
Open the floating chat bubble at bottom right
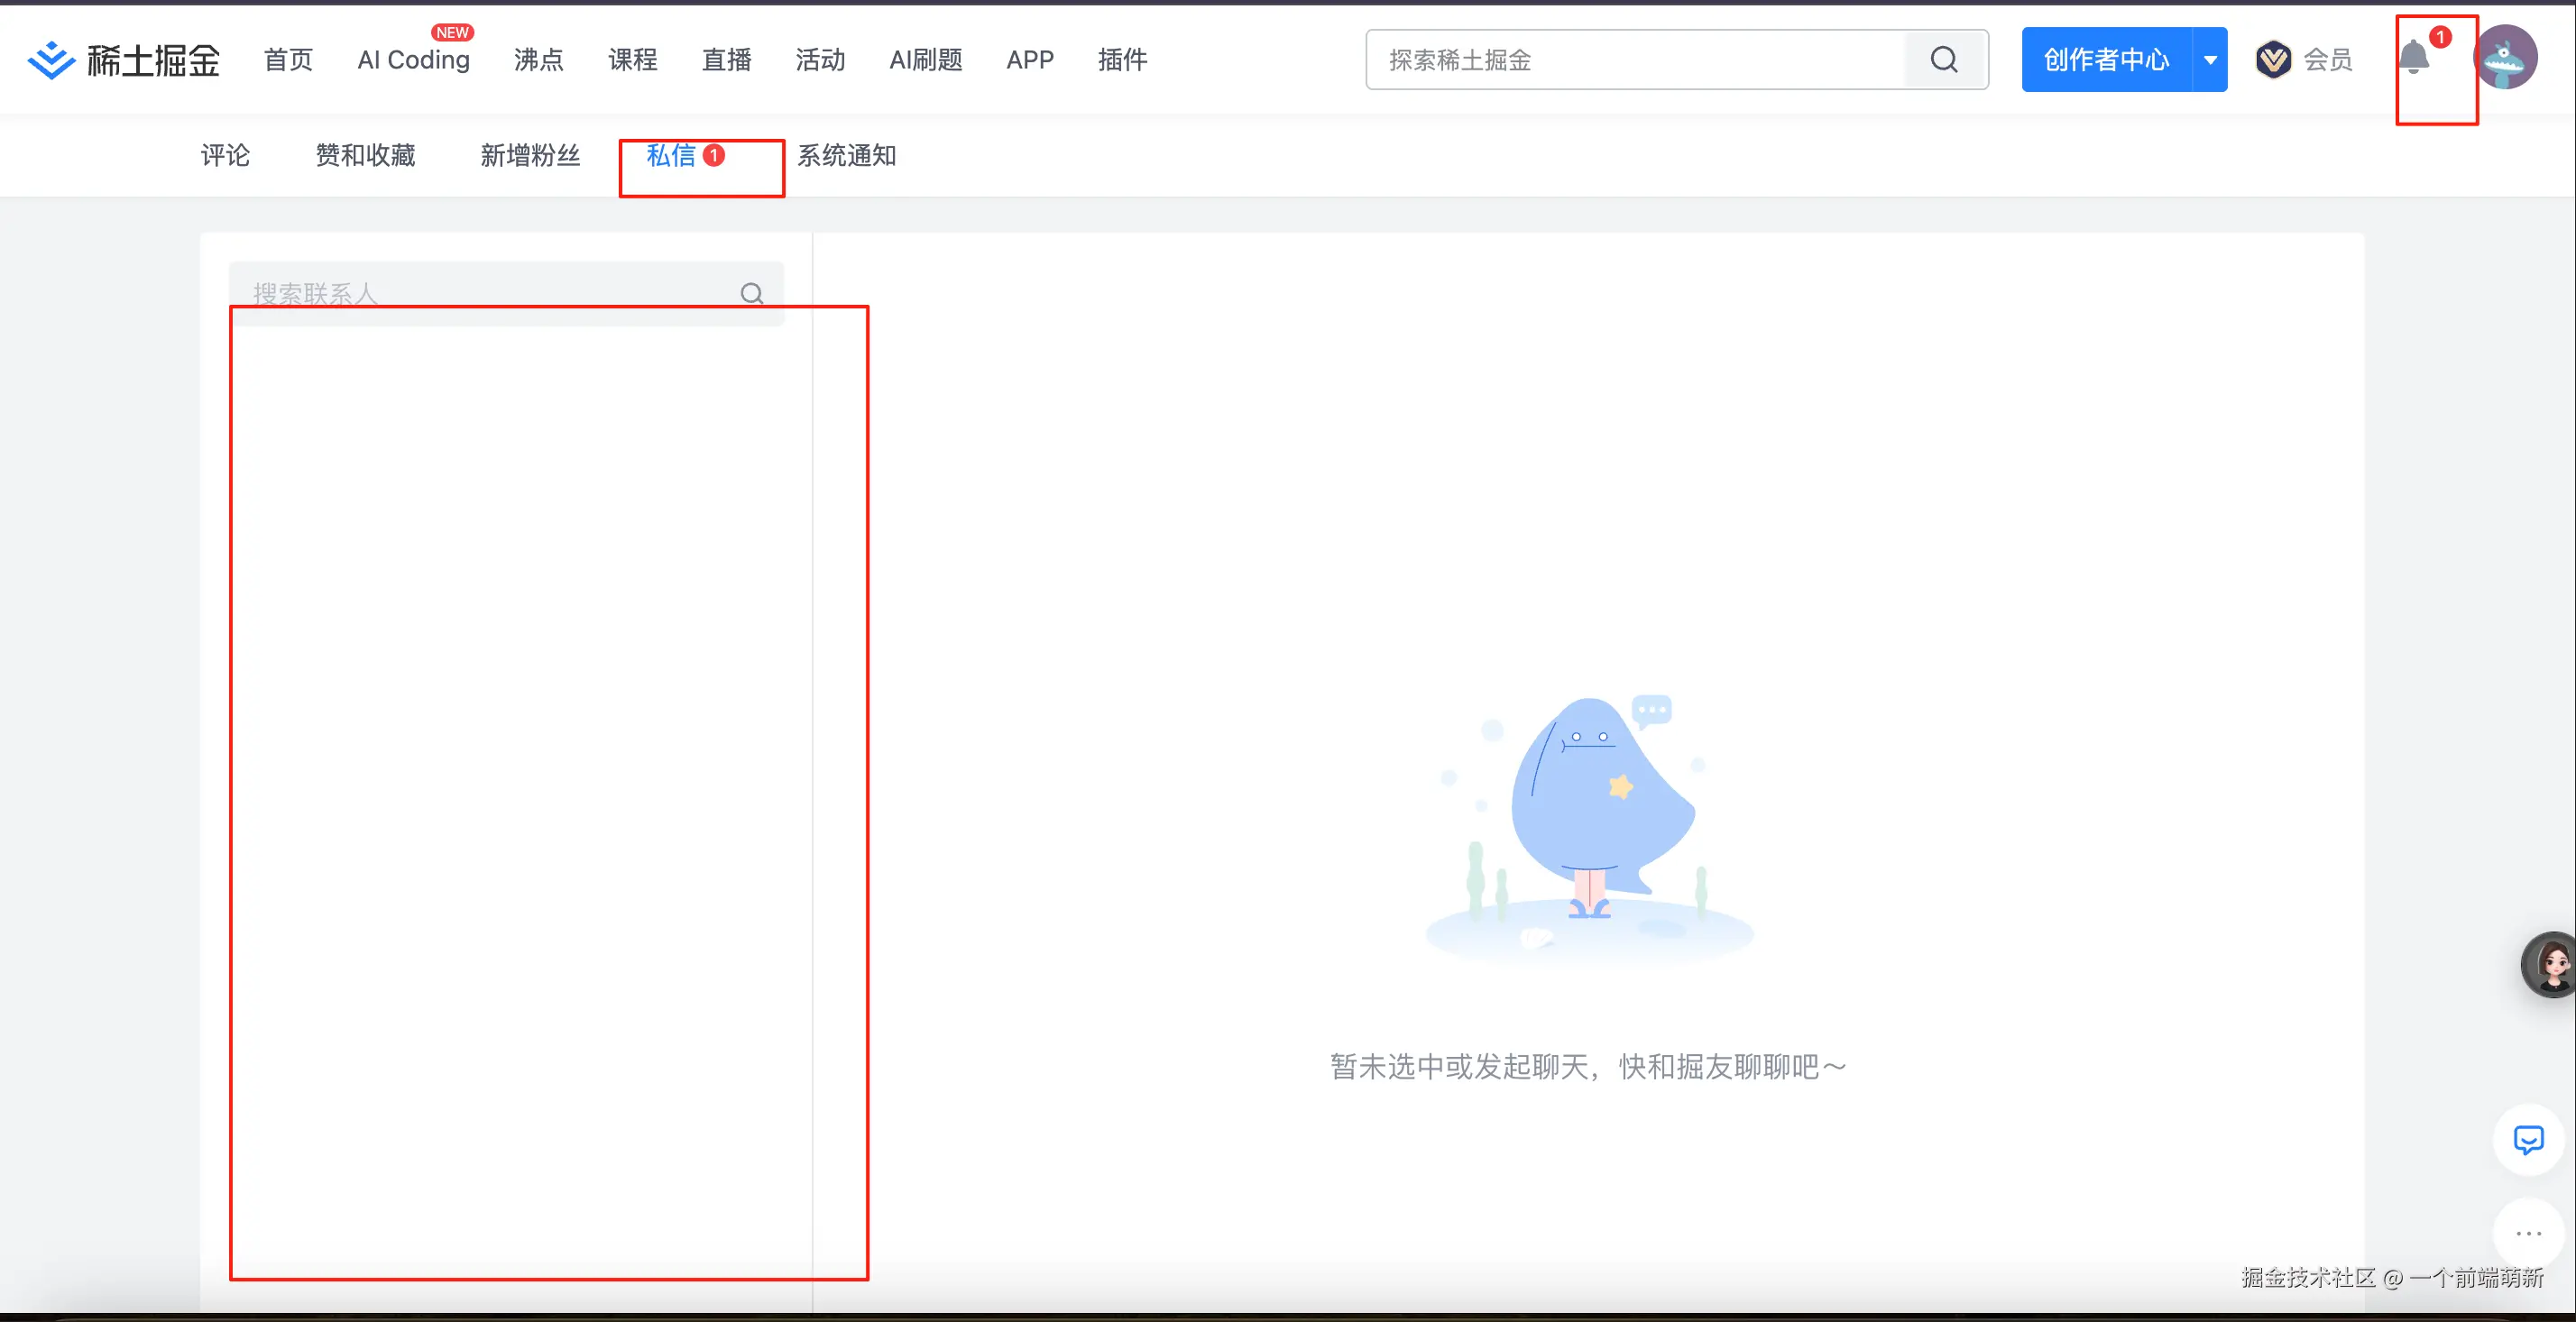[2528, 1141]
